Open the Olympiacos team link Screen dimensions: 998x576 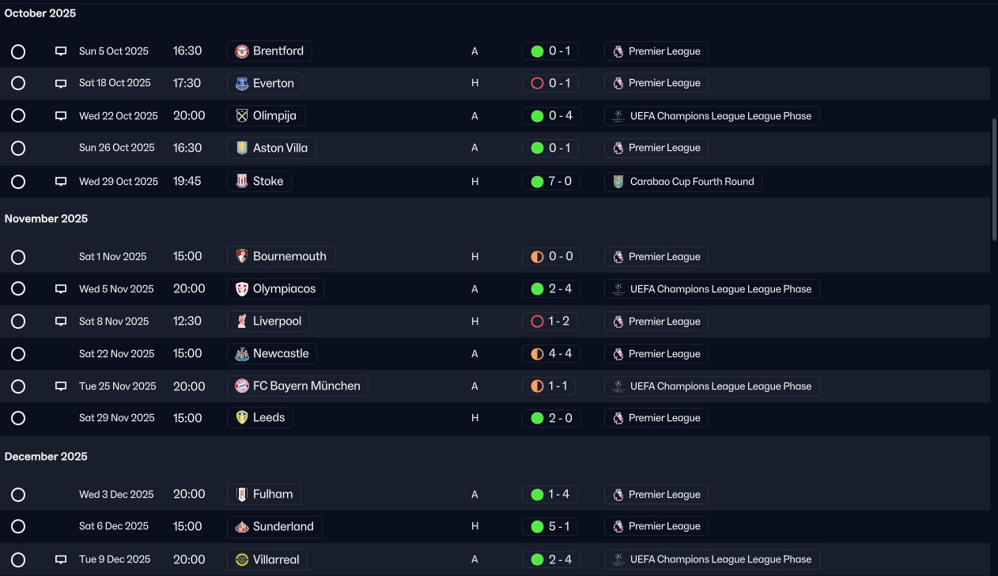click(275, 289)
